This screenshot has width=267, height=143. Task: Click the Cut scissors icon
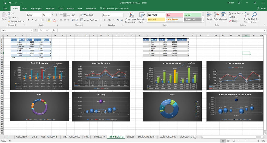pos(9,14)
